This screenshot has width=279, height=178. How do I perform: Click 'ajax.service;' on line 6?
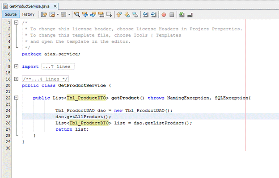coord(62,54)
